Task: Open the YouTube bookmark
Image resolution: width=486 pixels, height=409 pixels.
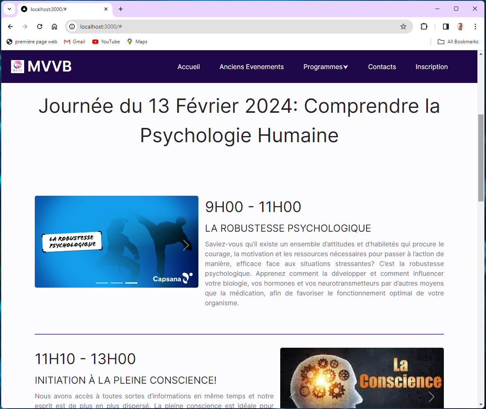Action: tap(106, 42)
